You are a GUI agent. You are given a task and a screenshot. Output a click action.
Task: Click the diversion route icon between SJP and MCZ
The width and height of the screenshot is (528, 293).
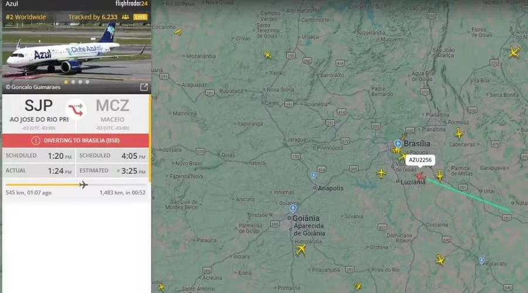pos(76,110)
